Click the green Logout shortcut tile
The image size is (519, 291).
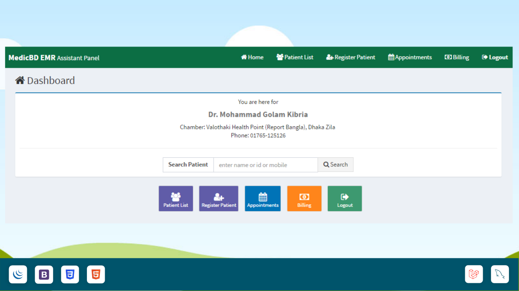point(345,198)
